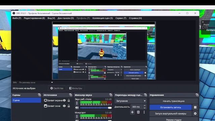The image size is (215, 121).
Task: Click the preview canvas thumbnail
Action: [x=104, y=50]
